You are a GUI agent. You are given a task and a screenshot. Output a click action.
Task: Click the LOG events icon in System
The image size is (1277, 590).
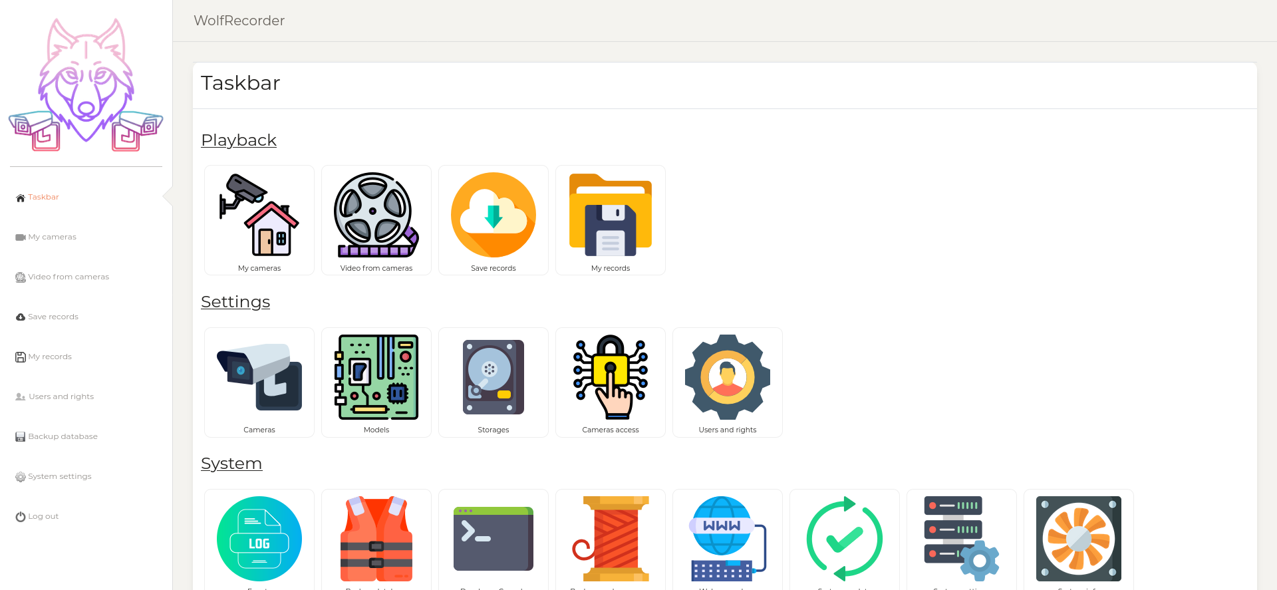pos(259,539)
